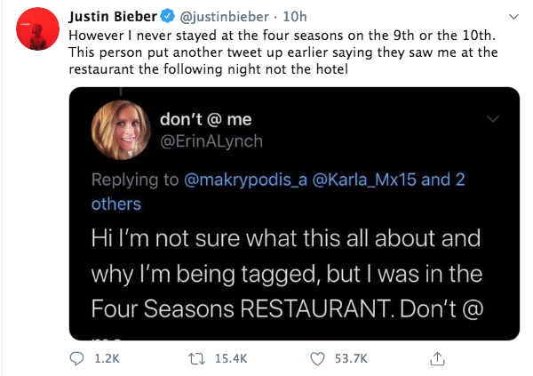Click the "don't @ me" display name
533x376 pixels.
coord(207,117)
